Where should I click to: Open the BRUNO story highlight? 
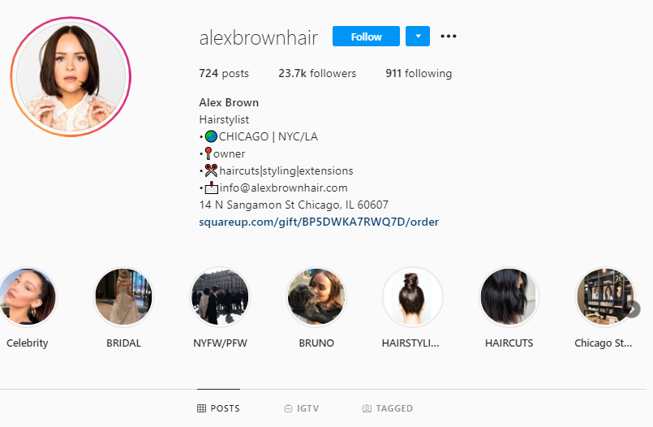(x=316, y=297)
